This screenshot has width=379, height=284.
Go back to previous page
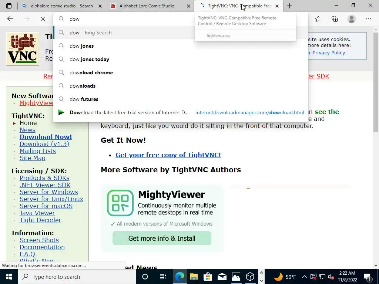(x=10, y=19)
